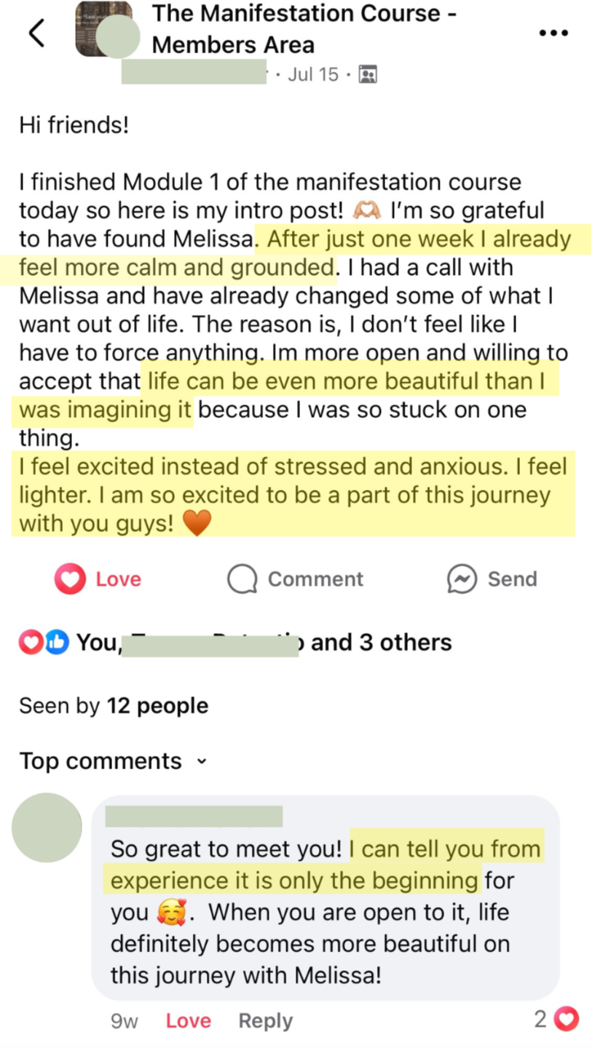Tap the group members privacy icon

tap(368, 74)
